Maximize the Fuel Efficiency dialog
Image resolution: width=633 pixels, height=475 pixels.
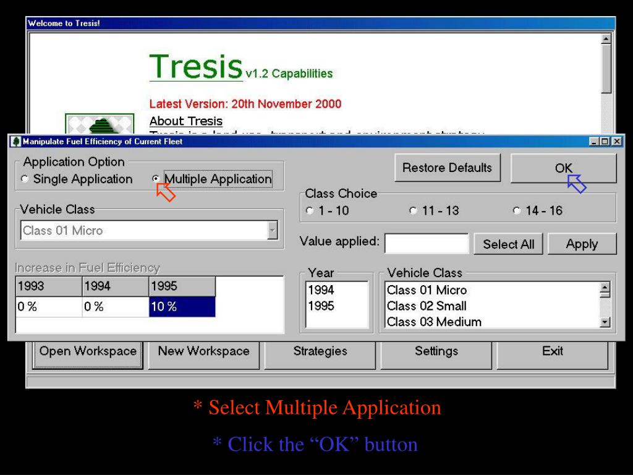tap(604, 142)
